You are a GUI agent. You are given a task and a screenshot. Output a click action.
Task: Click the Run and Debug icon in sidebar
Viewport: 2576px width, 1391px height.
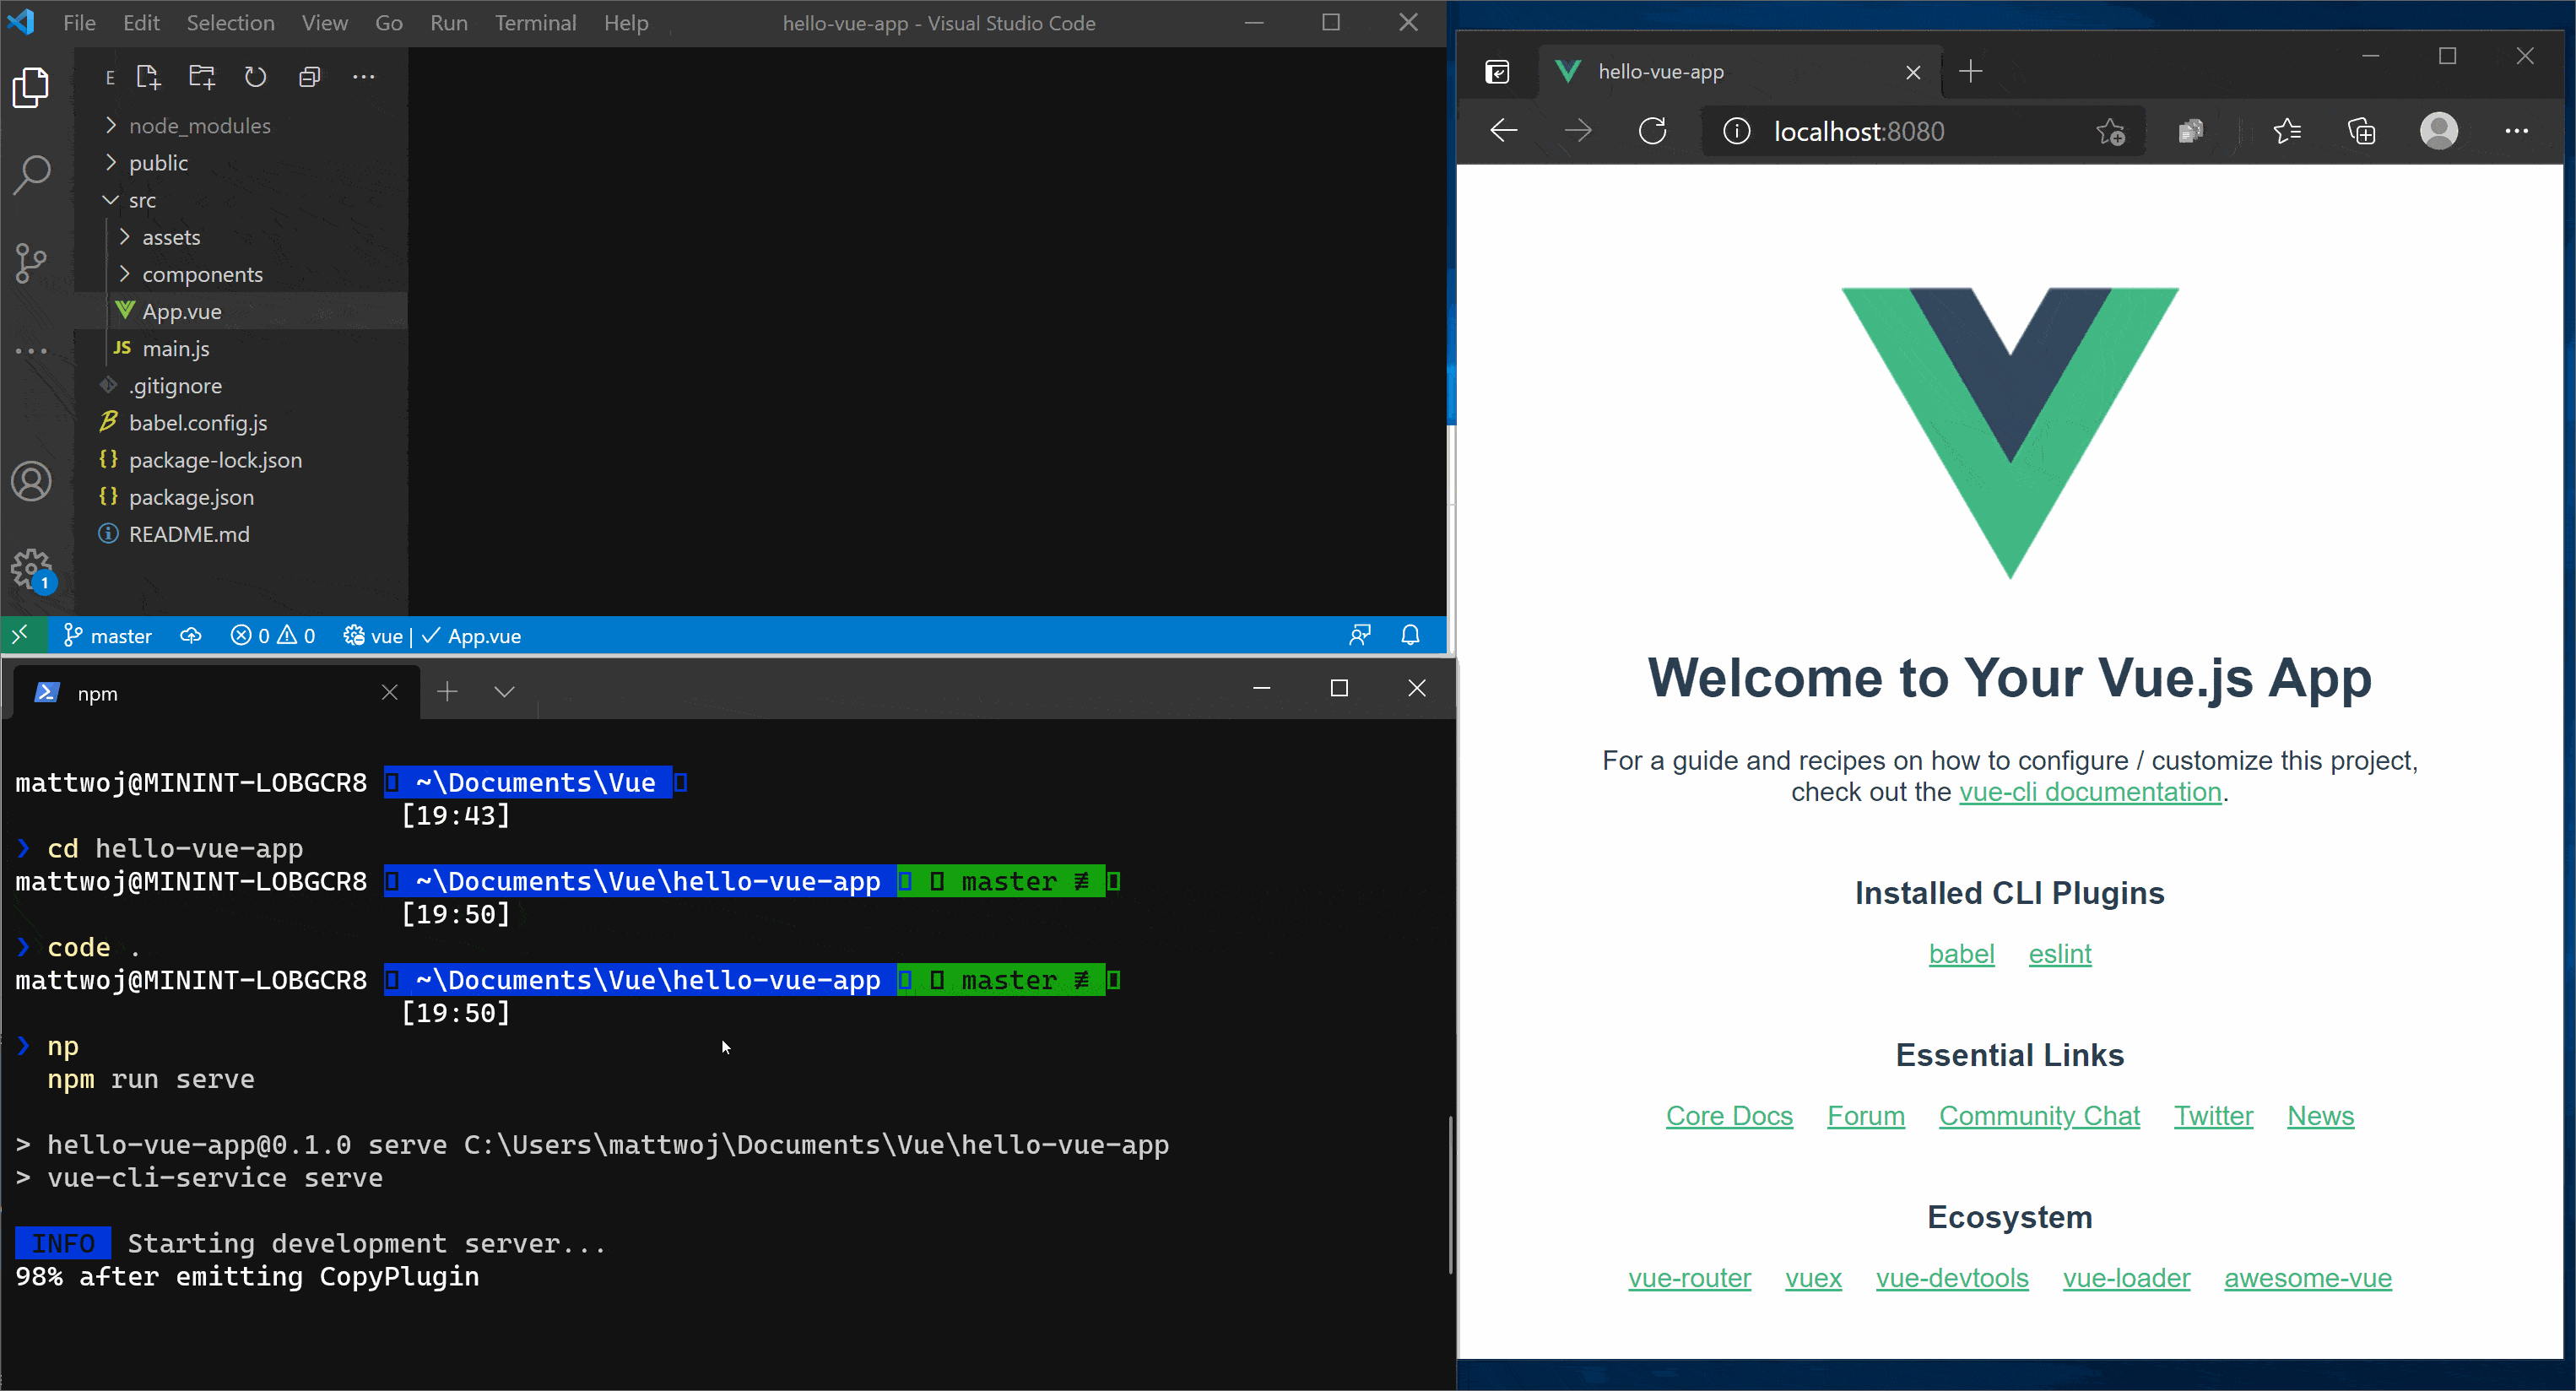pos(33,351)
